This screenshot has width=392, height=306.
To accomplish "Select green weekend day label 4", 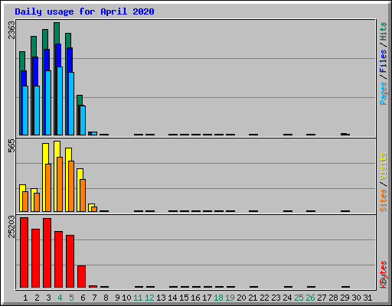I will [x=60, y=298].
